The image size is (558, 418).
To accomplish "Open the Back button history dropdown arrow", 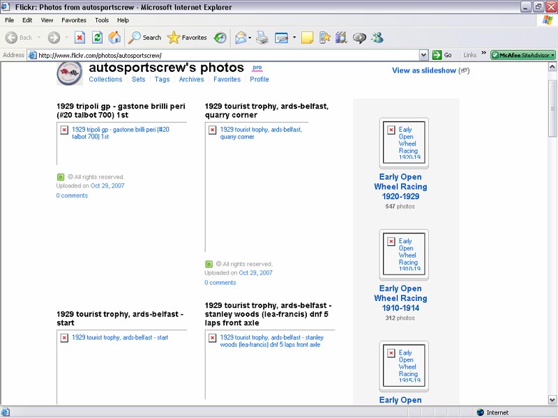I will coord(40,38).
